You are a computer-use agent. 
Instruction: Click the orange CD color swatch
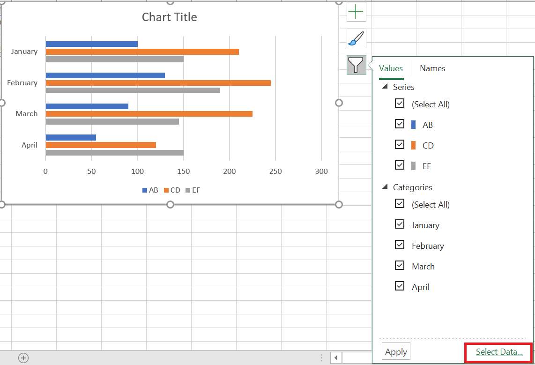pyautogui.click(x=413, y=145)
